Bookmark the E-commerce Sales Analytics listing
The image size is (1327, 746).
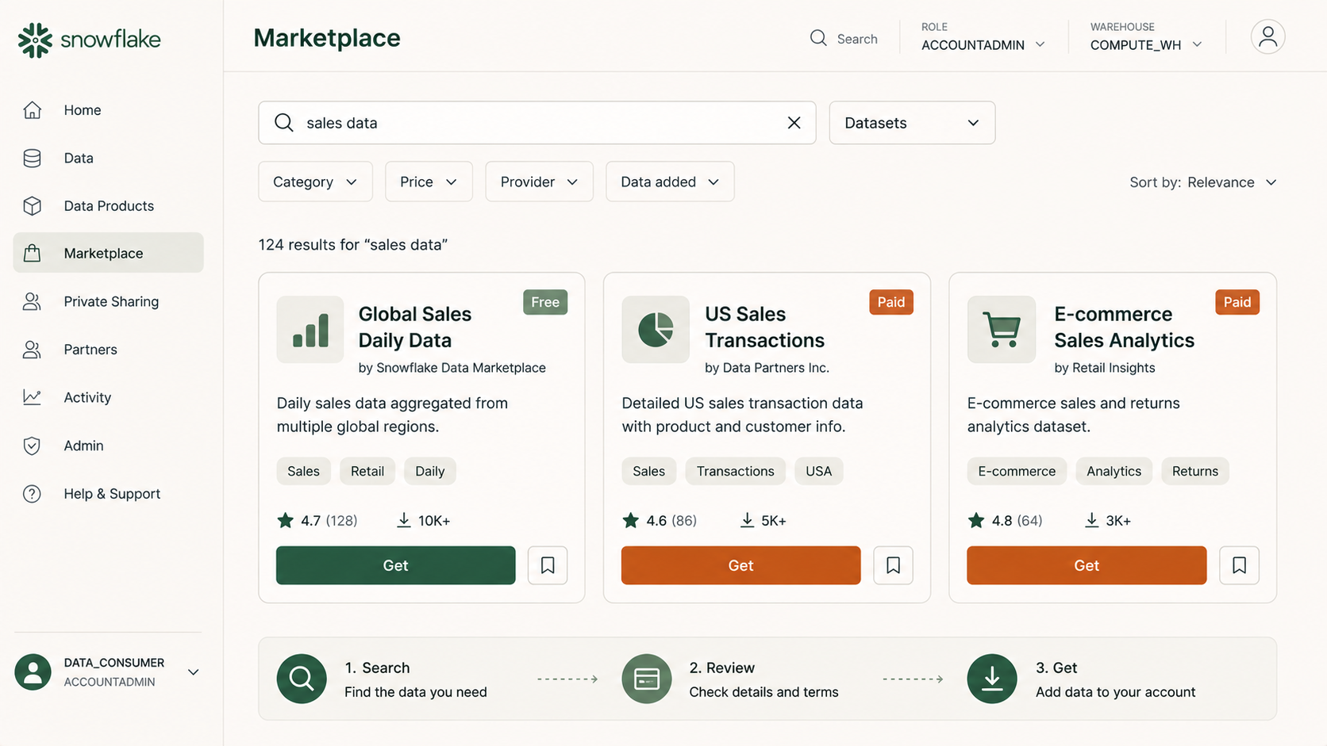point(1239,565)
